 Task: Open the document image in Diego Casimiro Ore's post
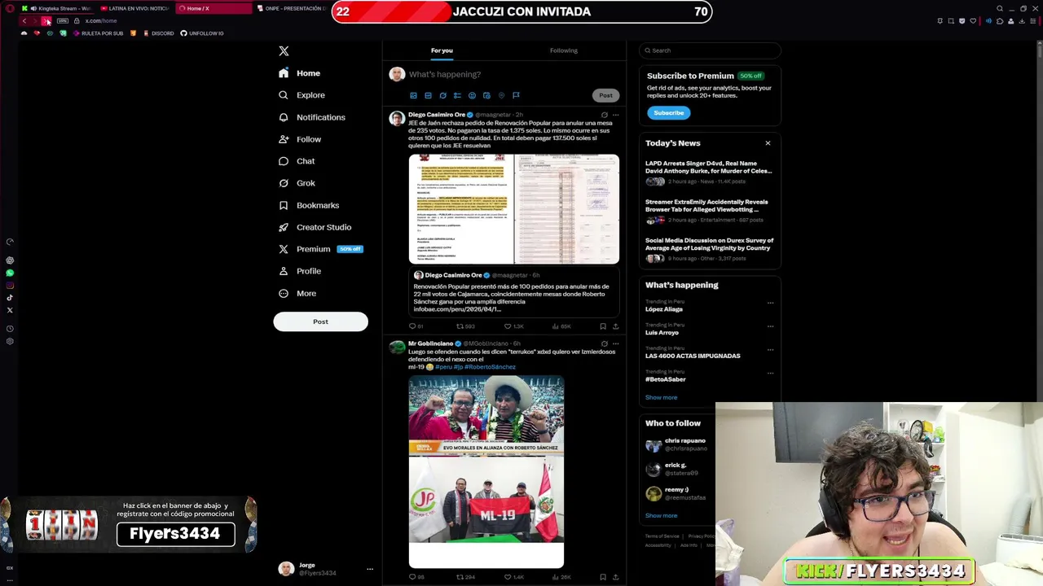[513, 209]
